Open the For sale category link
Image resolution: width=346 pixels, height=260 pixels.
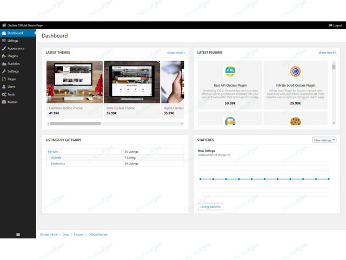point(53,152)
